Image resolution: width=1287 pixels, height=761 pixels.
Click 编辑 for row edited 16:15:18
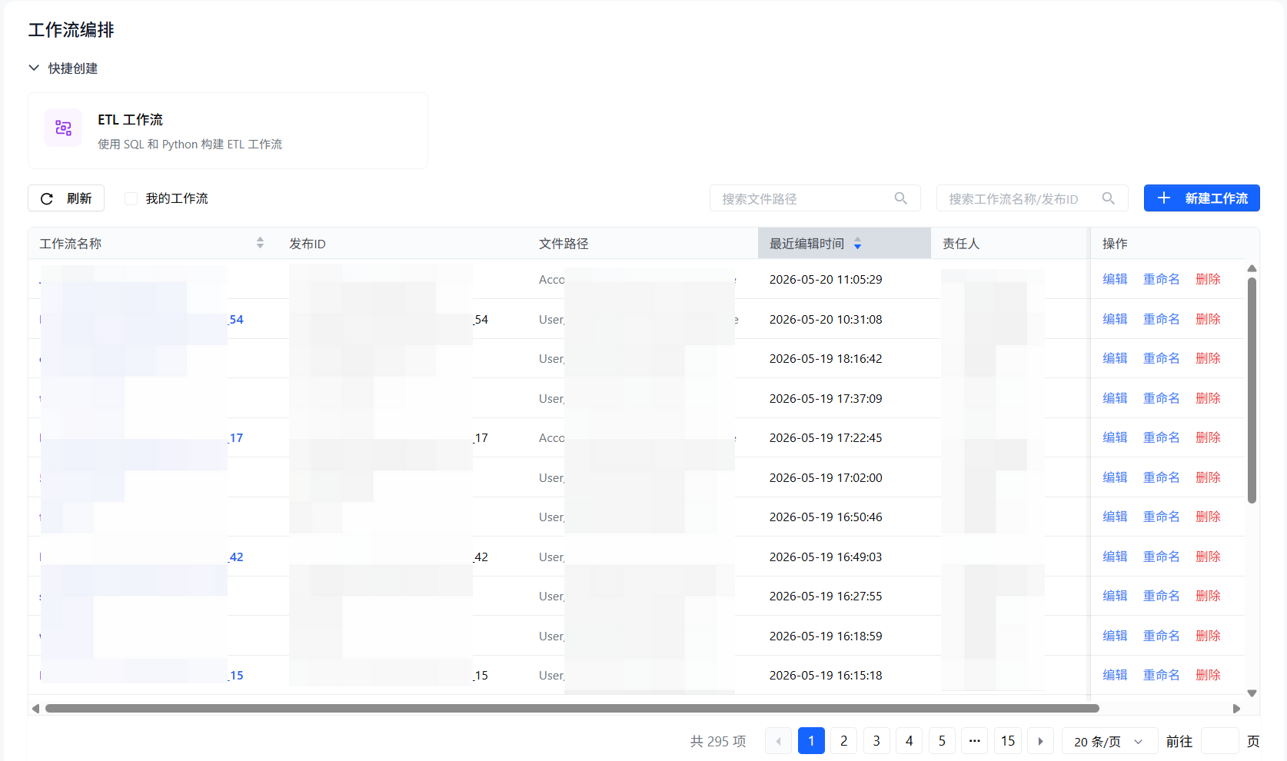(x=1115, y=675)
